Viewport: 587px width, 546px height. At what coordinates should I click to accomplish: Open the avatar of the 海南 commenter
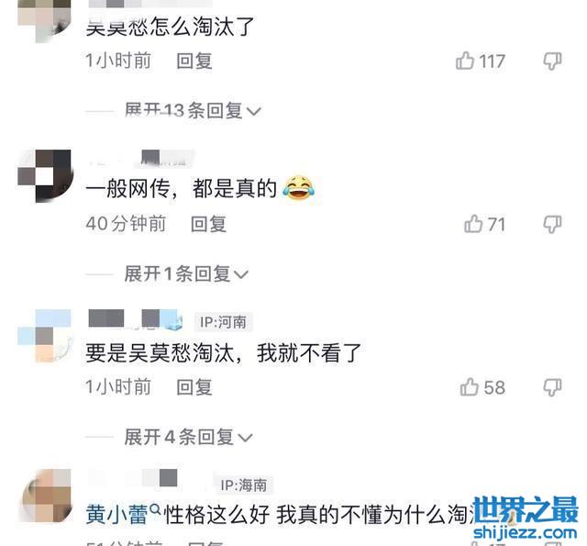(x=47, y=496)
